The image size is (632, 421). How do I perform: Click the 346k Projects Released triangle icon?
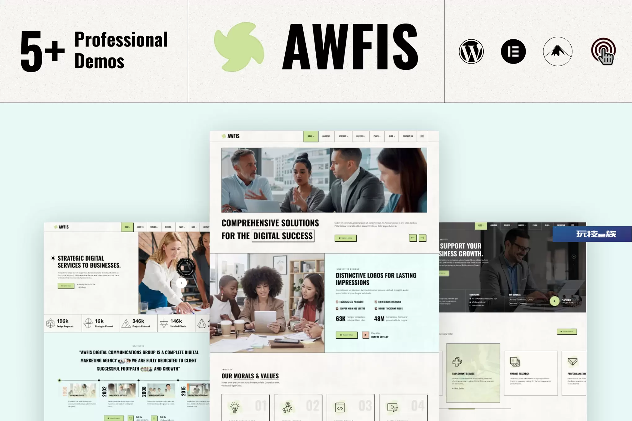[x=126, y=323]
